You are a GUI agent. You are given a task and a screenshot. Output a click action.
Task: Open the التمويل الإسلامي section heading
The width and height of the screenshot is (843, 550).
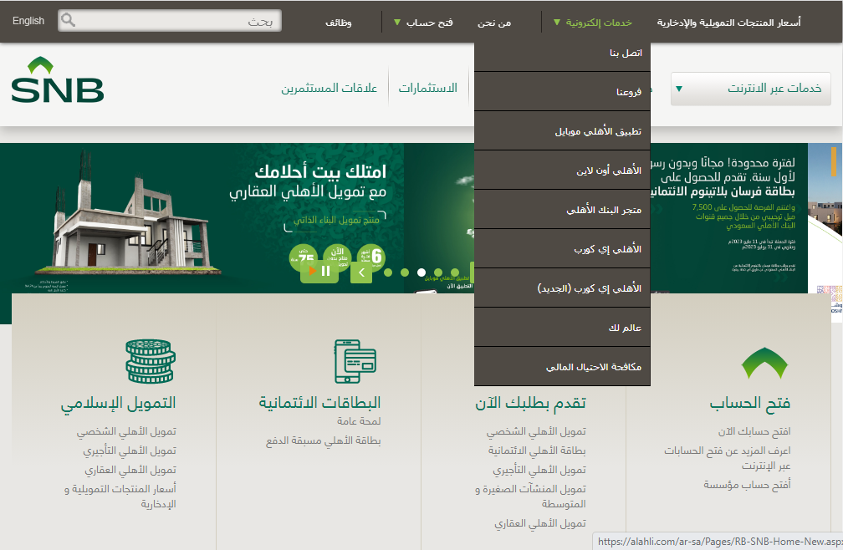coord(118,403)
